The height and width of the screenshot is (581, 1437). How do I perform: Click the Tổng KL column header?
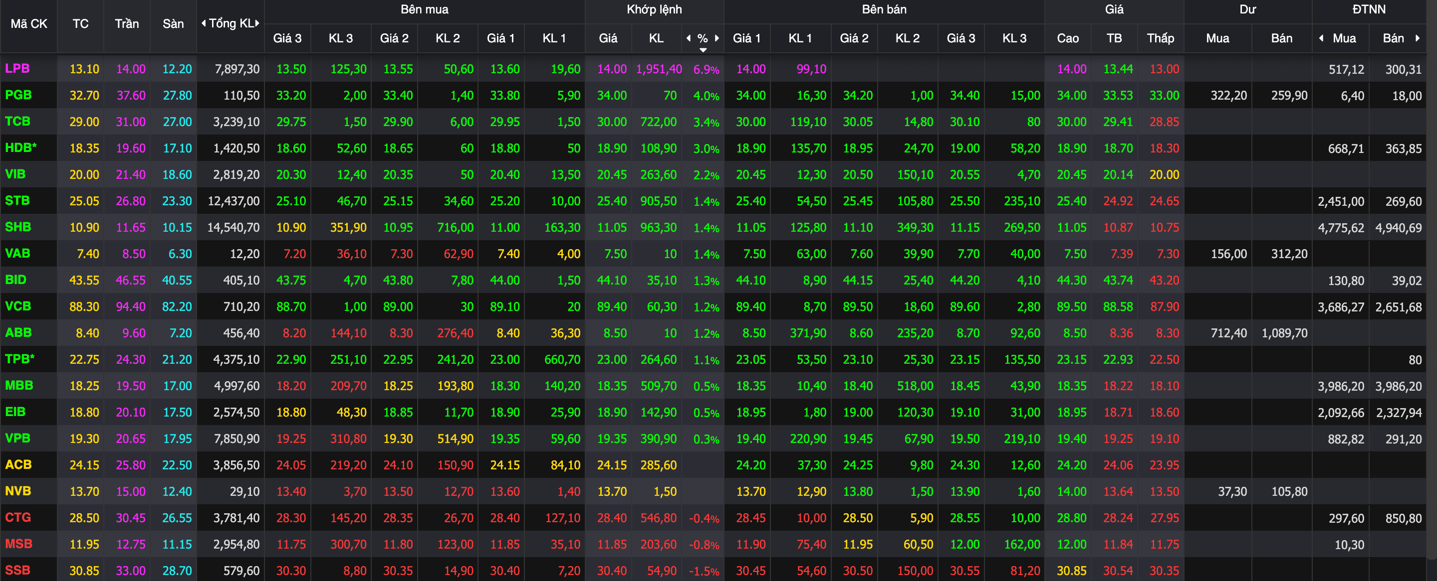point(232,23)
